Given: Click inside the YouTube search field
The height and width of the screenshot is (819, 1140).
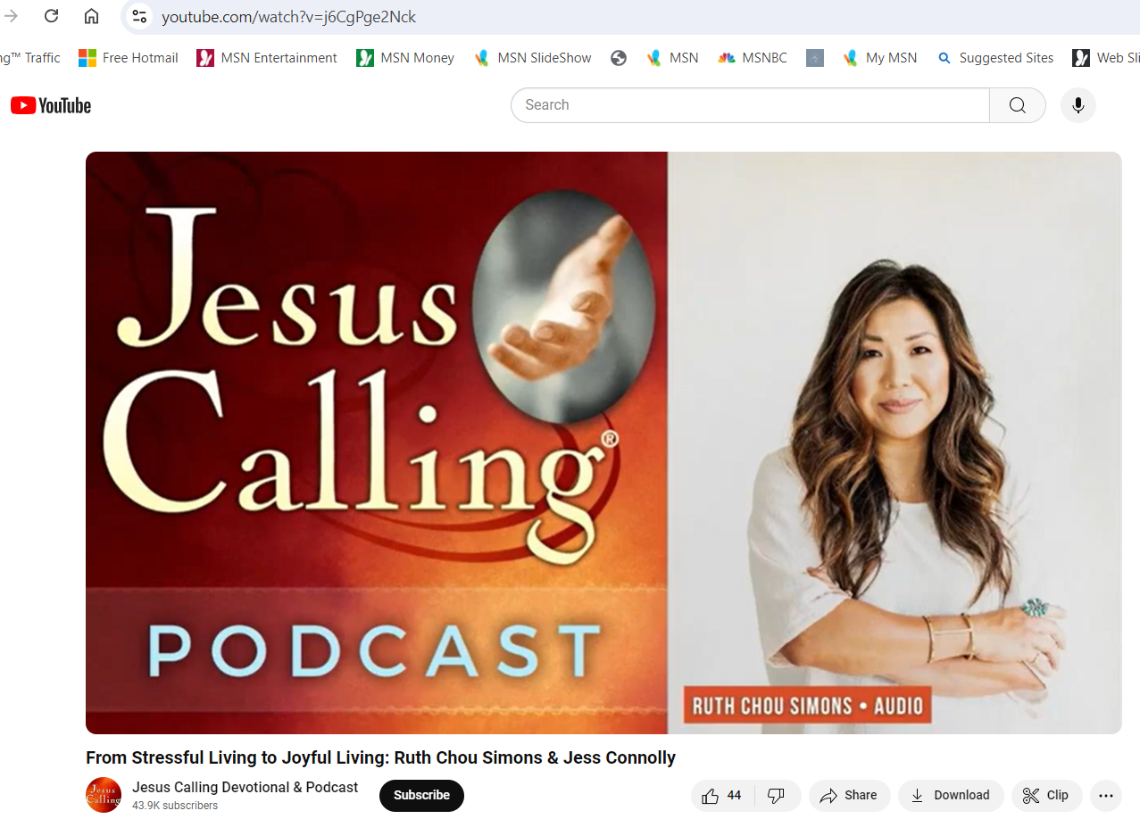Looking at the screenshot, I should (x=750, y=105).
